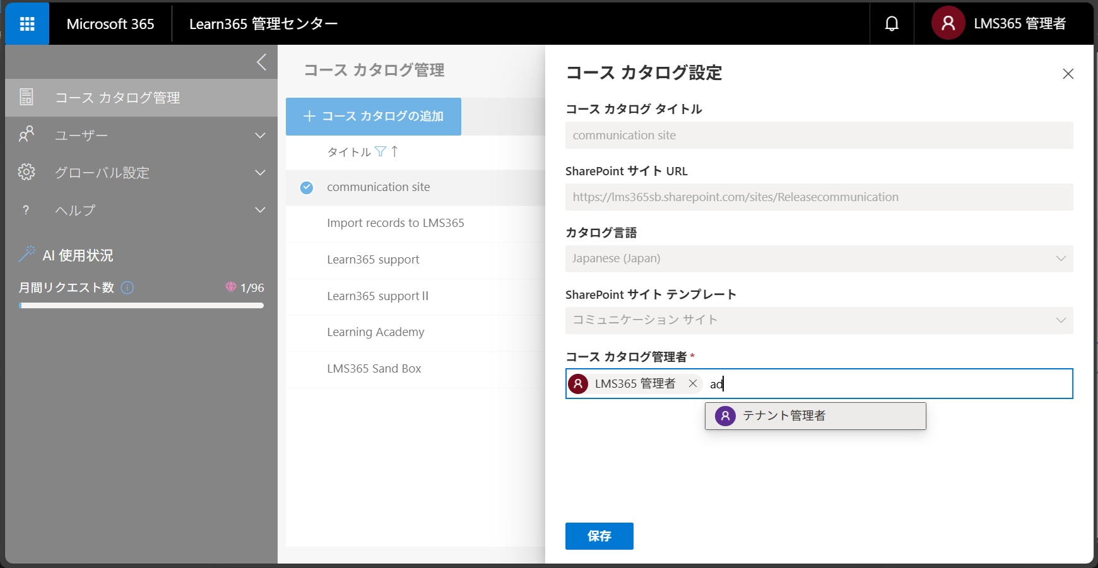Select the Learn365 support catalog row
This screenshot has width=1098, height=568.
(x=415, y=260)
